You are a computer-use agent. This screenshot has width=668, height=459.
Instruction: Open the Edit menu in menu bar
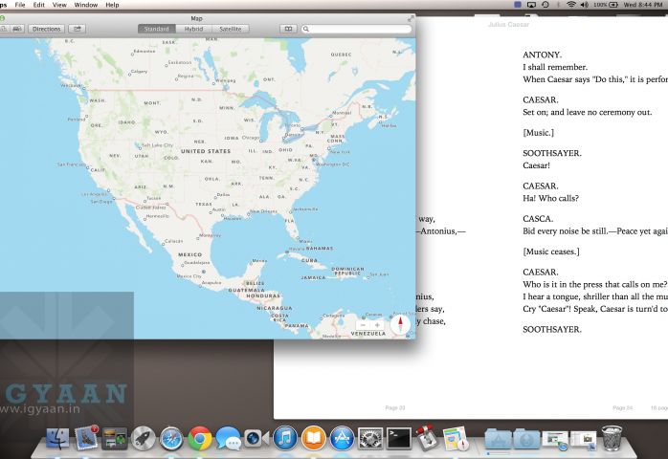pos(38,5)
